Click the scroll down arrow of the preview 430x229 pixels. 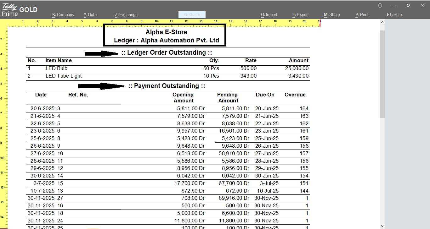tap(382, 226)
